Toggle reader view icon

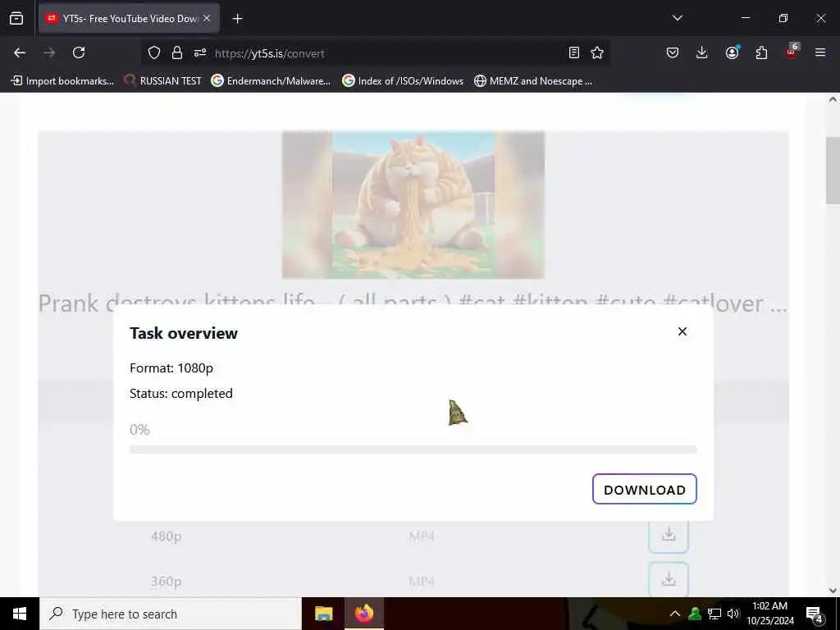tap(573, 52)
